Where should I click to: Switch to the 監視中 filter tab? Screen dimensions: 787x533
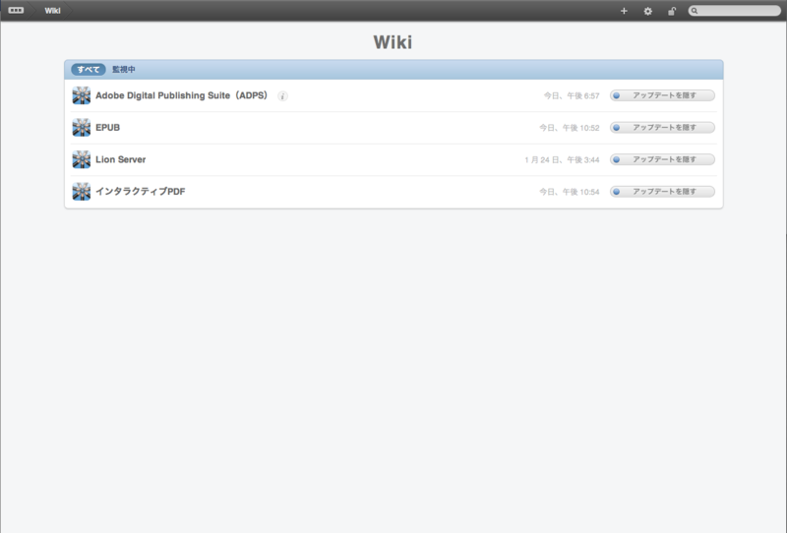[x=124, y=69]
